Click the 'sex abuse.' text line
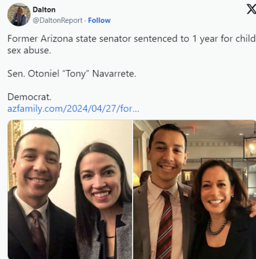The image size is (256, 259). click(29, 50)
